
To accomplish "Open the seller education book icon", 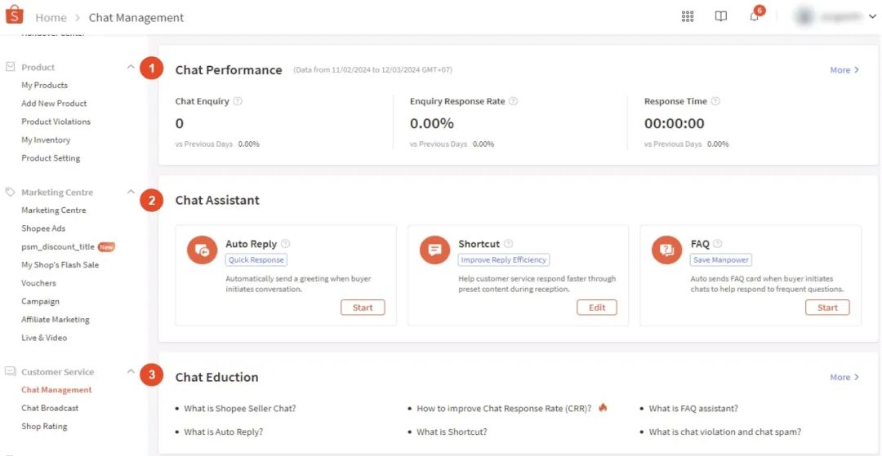I will tap(721, 16).
